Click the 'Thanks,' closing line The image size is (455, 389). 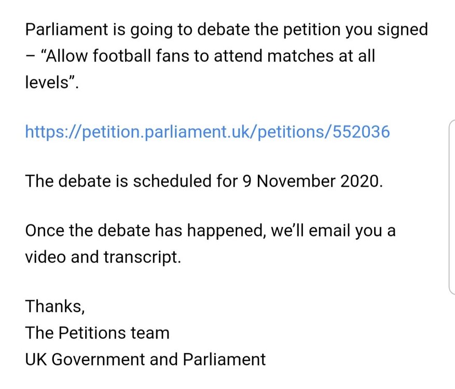click(x=55, y=307)
